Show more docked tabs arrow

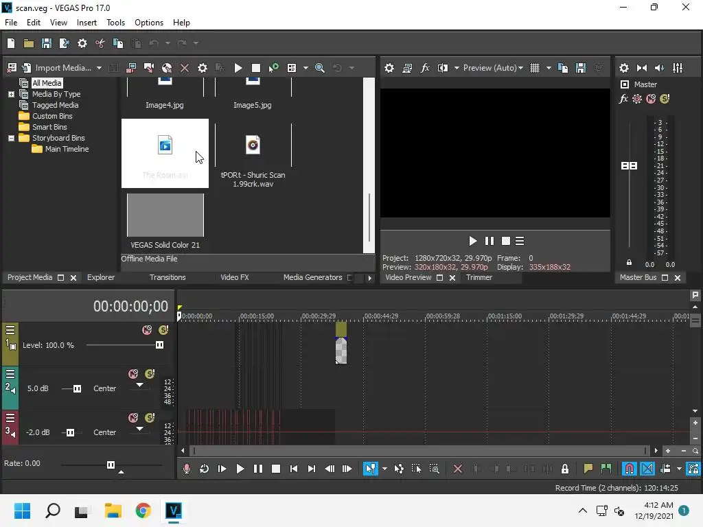pos(369,278)
